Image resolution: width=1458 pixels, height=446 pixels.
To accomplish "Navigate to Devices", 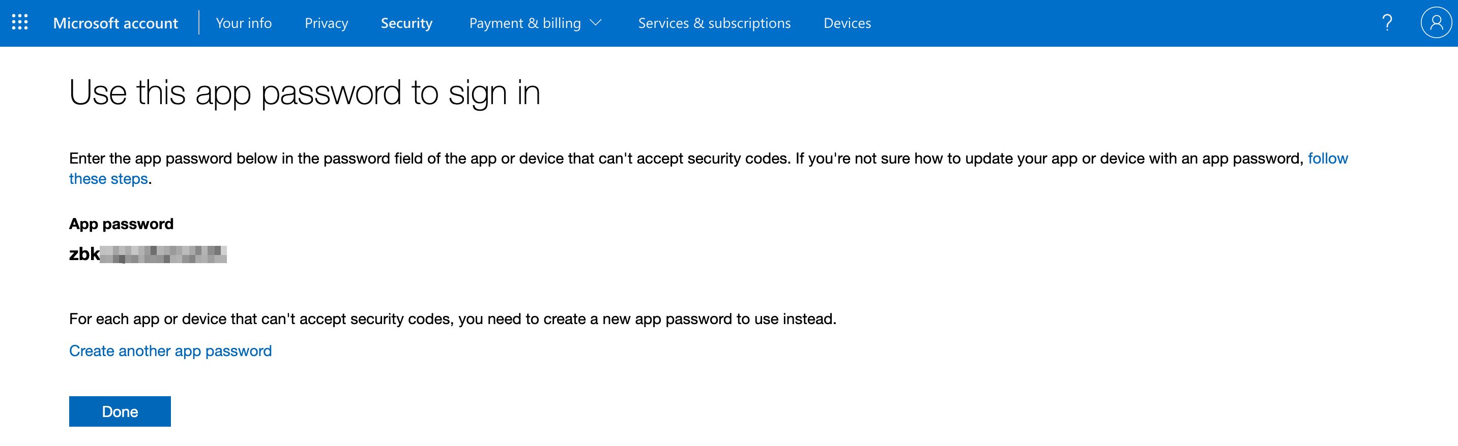I will (x=847, y=23).
